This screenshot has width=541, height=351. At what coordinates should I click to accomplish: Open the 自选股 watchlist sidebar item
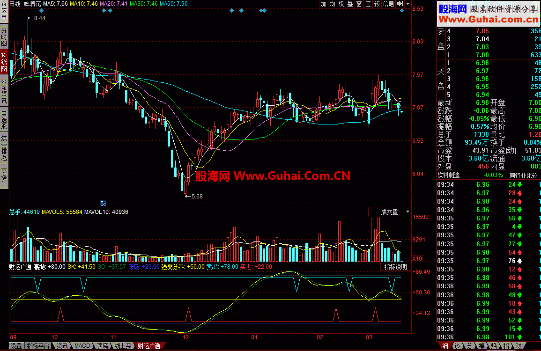click(4, 119)
